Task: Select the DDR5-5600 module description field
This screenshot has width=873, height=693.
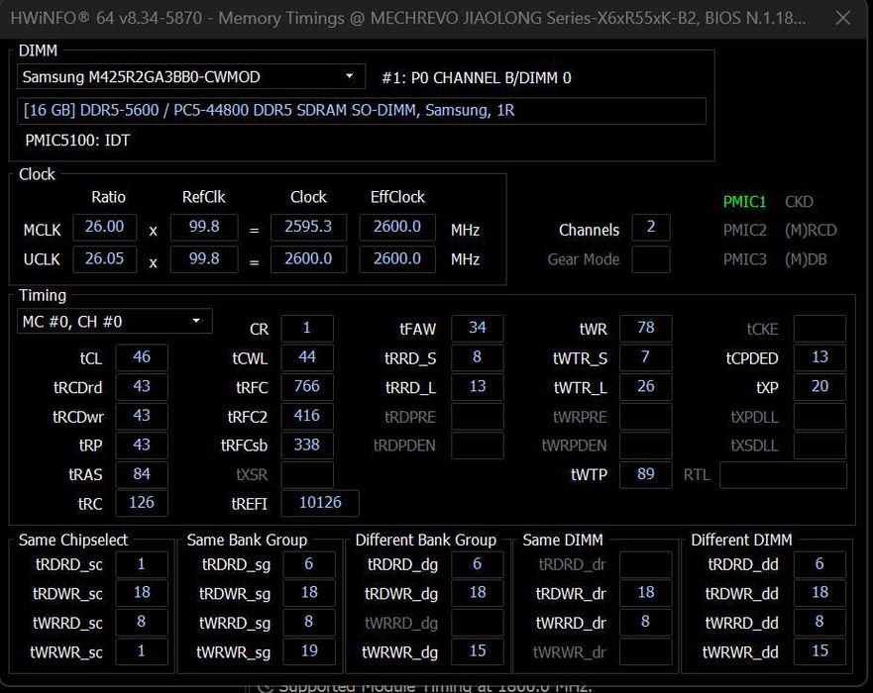Action: pyautogui.click(x=362, y=111)
